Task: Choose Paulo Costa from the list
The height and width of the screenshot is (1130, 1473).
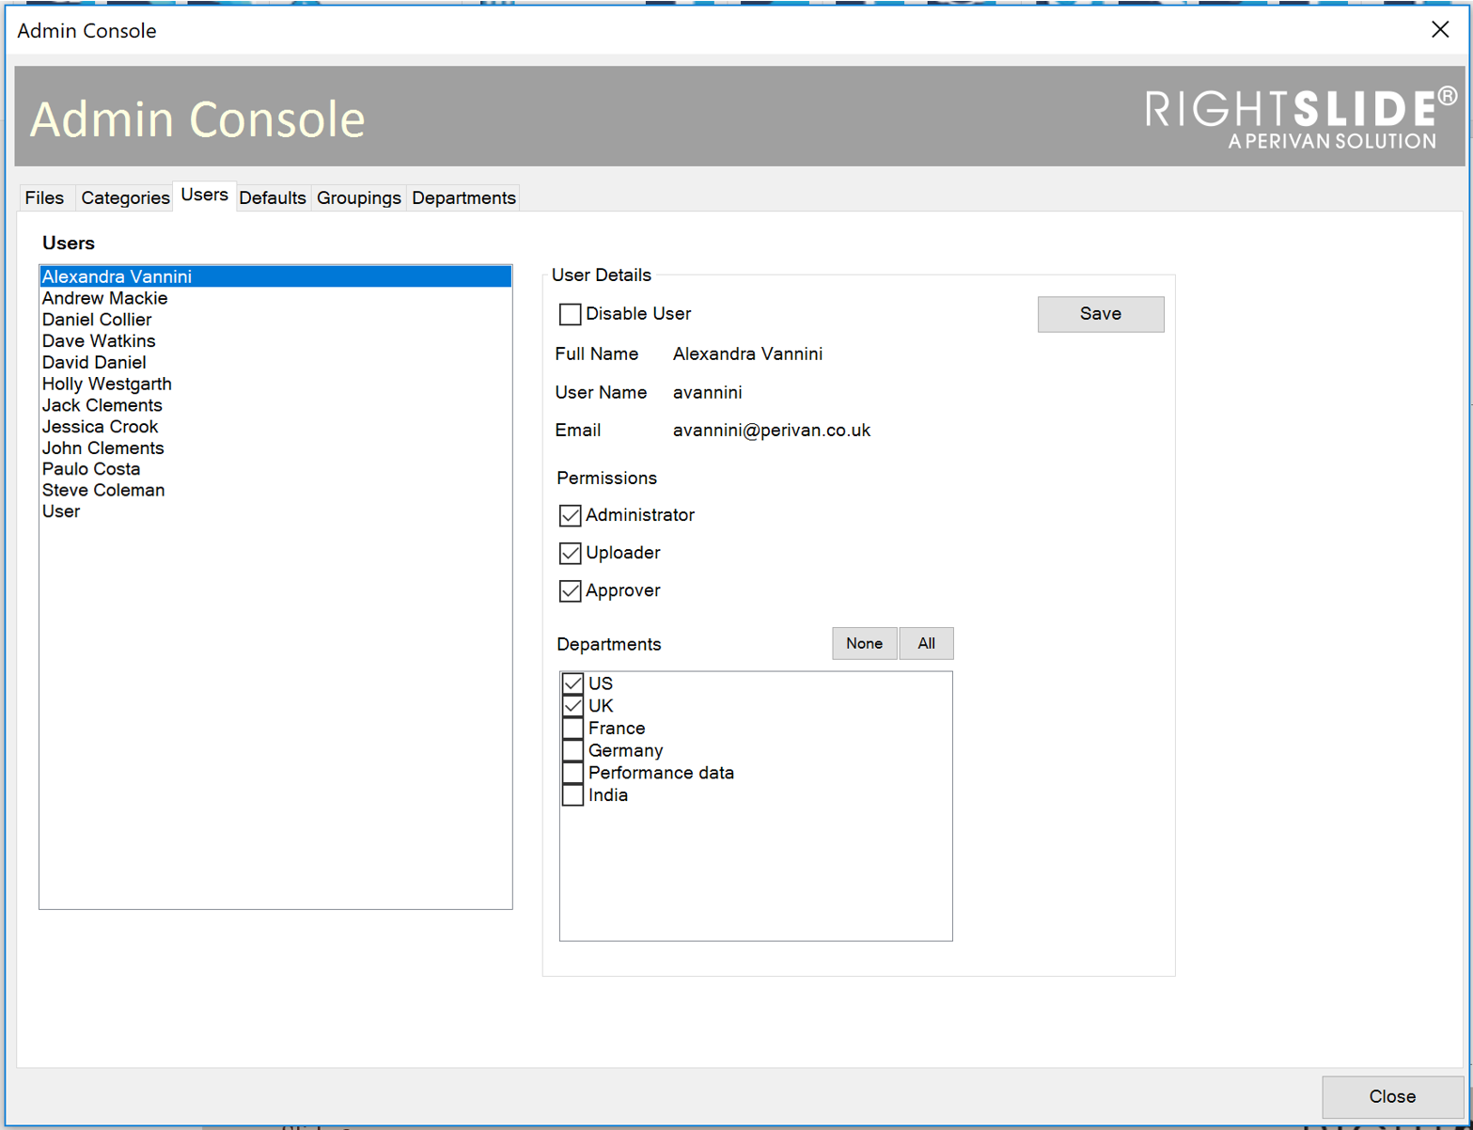Action: pos(275,469)
